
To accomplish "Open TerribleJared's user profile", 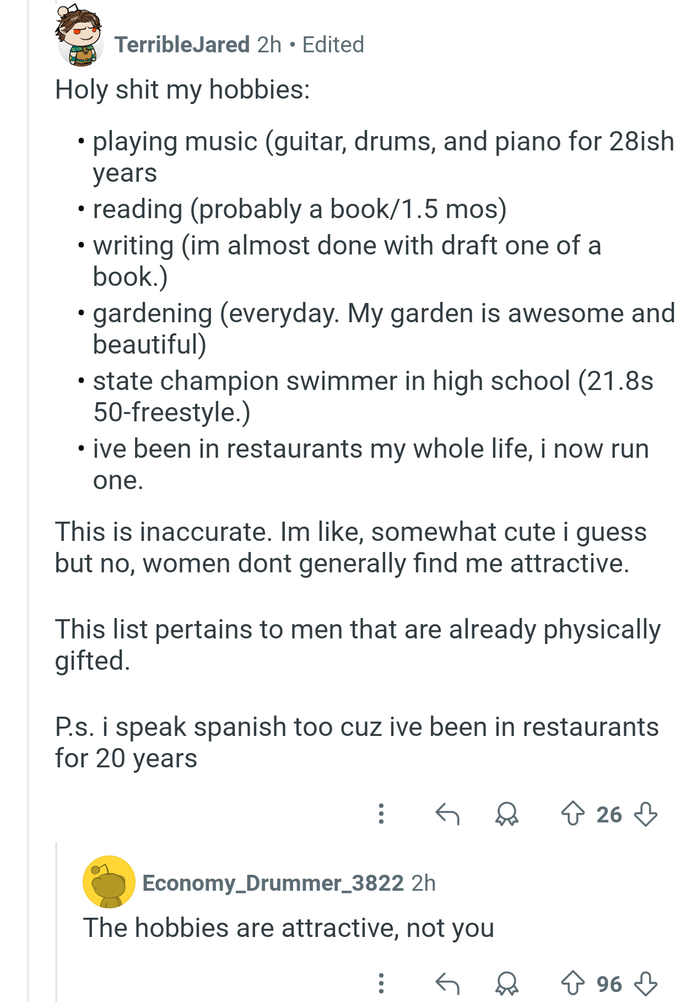I will coord(182,45).
